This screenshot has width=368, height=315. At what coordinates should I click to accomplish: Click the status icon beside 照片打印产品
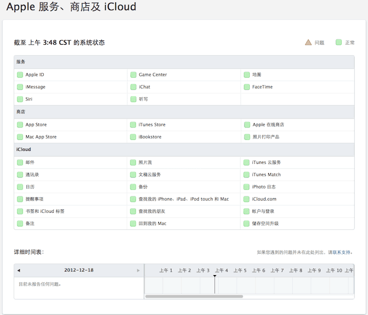[247, 137]
